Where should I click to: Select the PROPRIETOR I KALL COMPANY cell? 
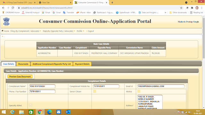(104, 53)
